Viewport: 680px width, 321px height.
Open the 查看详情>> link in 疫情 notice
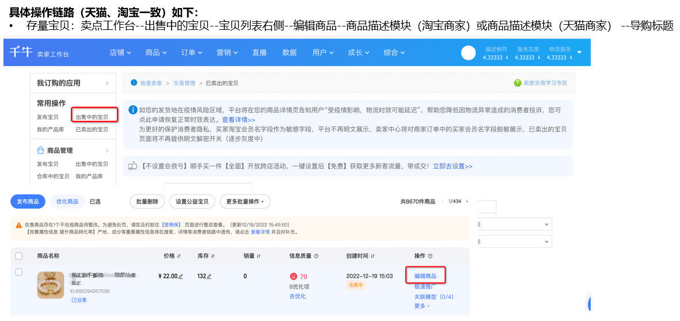tap(238, 120)
